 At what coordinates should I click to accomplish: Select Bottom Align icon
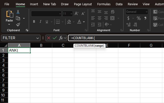[106, 12]
